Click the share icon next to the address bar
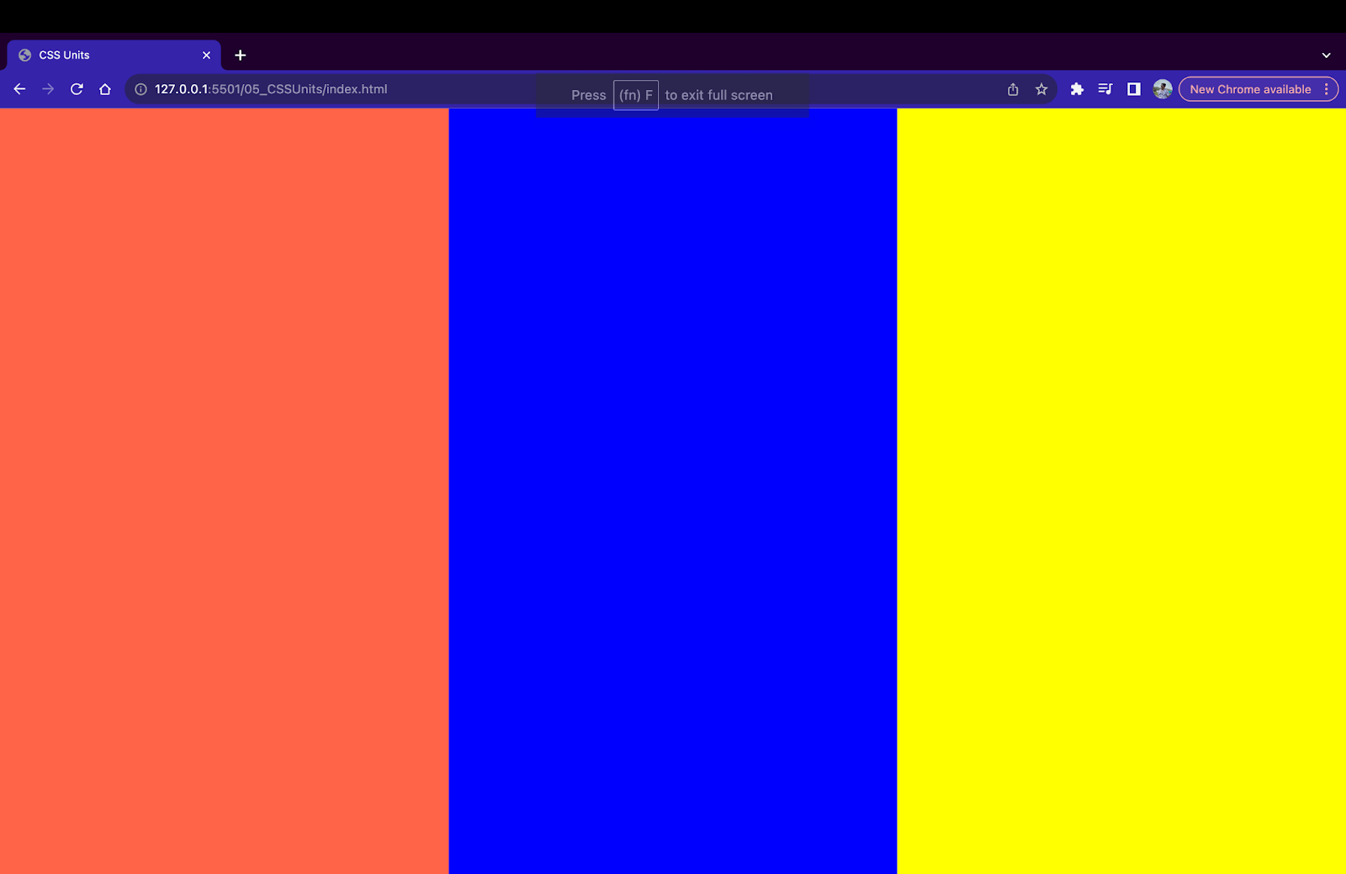This screenshot has height=874, width=1346. point(1012,88)
